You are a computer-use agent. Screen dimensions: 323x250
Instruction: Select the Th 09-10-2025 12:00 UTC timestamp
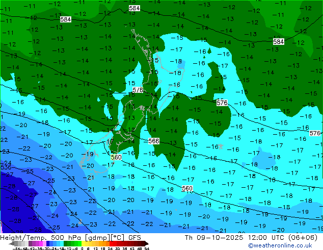pyautogui.click(x=251, y=237)
